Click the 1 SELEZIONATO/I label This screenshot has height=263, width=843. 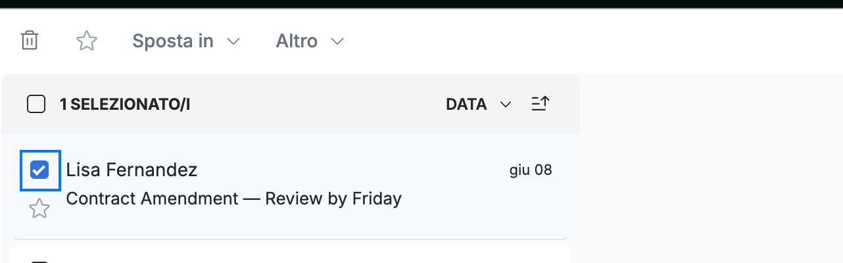point(125,105)
